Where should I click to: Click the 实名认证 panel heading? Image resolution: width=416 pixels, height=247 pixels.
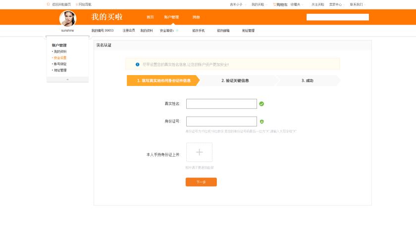coord(104,45)
